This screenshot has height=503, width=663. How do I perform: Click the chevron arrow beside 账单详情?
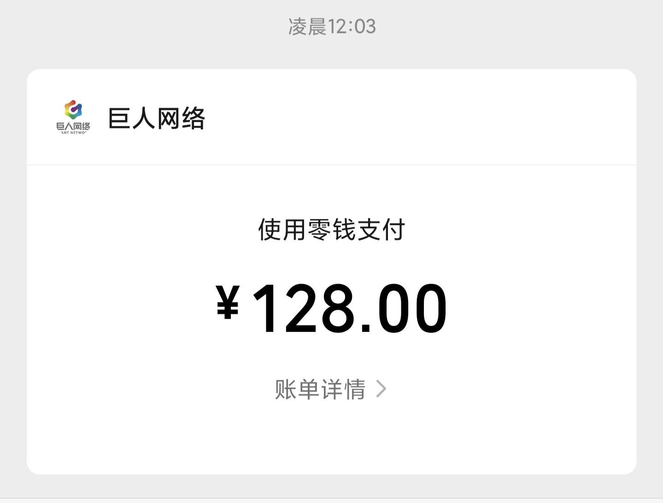[x=381, y=389]
